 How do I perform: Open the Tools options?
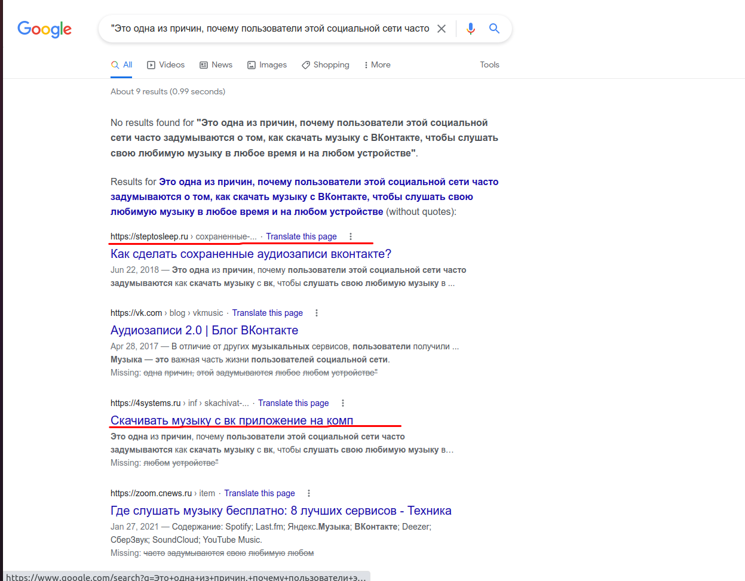point(489,64)
